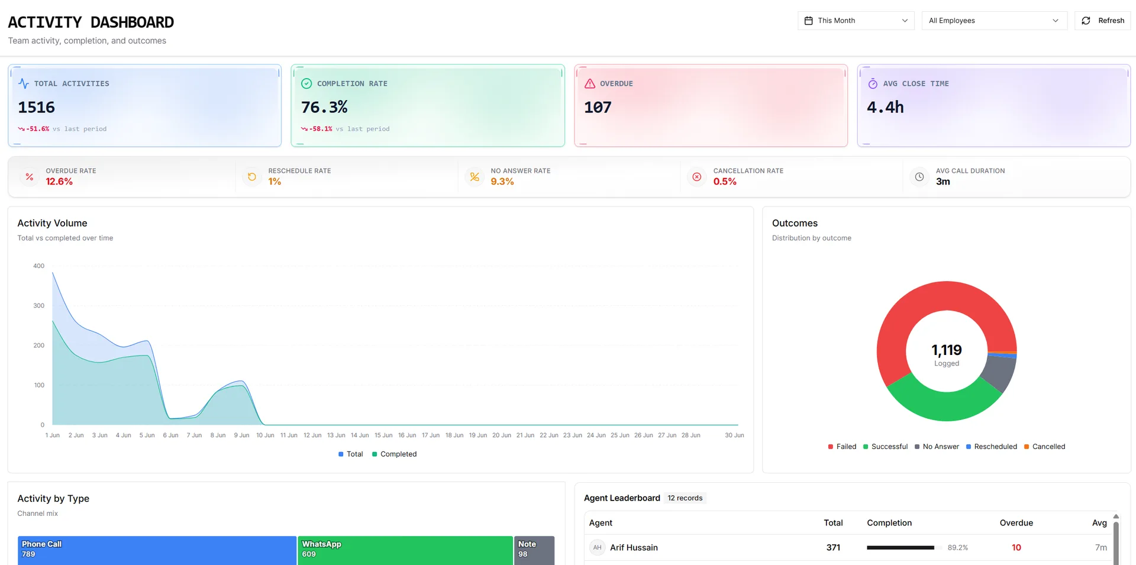Click the Completion Rate checkmark icon
Image resolution: width=1136 pixels, height=565 pixels.
coord(306,83)
